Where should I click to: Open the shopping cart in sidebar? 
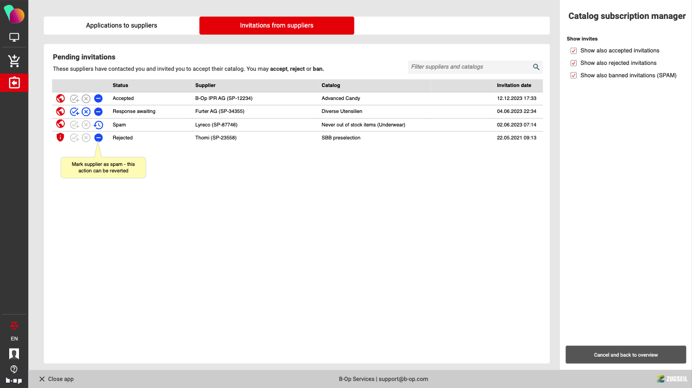pos(14,61)
